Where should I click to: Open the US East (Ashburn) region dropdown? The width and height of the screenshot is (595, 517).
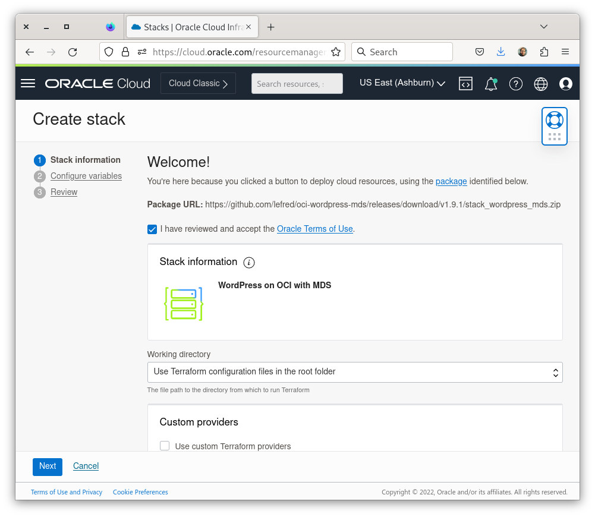coord(402,83)
